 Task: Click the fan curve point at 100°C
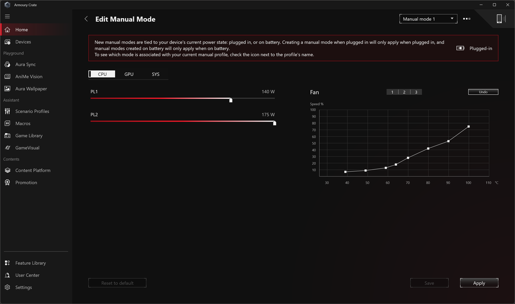click(468, 126)
